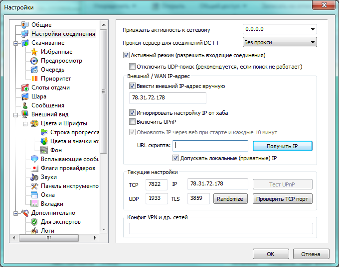Screen dimensions: 339x267
Task: Click the Флаги провайдеров flag icon
Action: [x=34, y=168]
